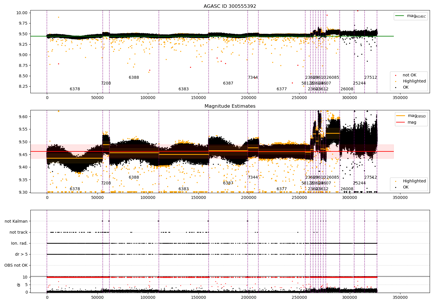Viewport: 434px width, 304px height.
Task: Click OBSID label 7208 in the top plot
Action: click(106, 83)
